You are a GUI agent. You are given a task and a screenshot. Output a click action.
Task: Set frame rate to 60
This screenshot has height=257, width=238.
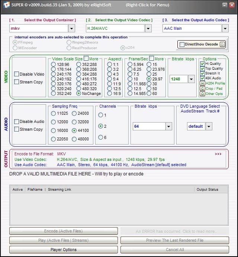pos(149,93)
